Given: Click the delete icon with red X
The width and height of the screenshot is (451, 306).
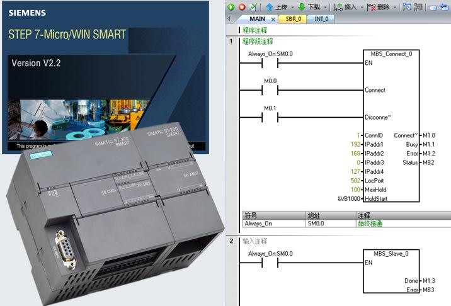Looking at the screenshot, I should point(372,7).
